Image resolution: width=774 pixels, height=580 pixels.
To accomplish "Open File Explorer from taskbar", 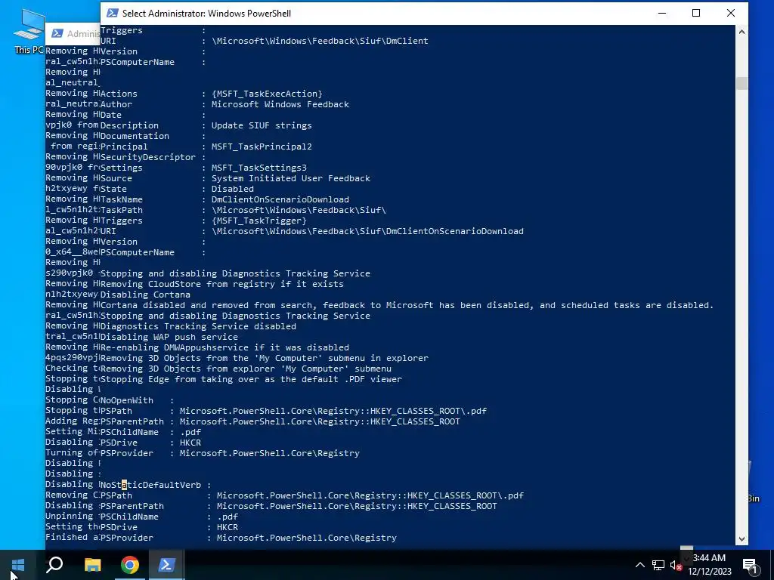I will (x=92, y=565).
